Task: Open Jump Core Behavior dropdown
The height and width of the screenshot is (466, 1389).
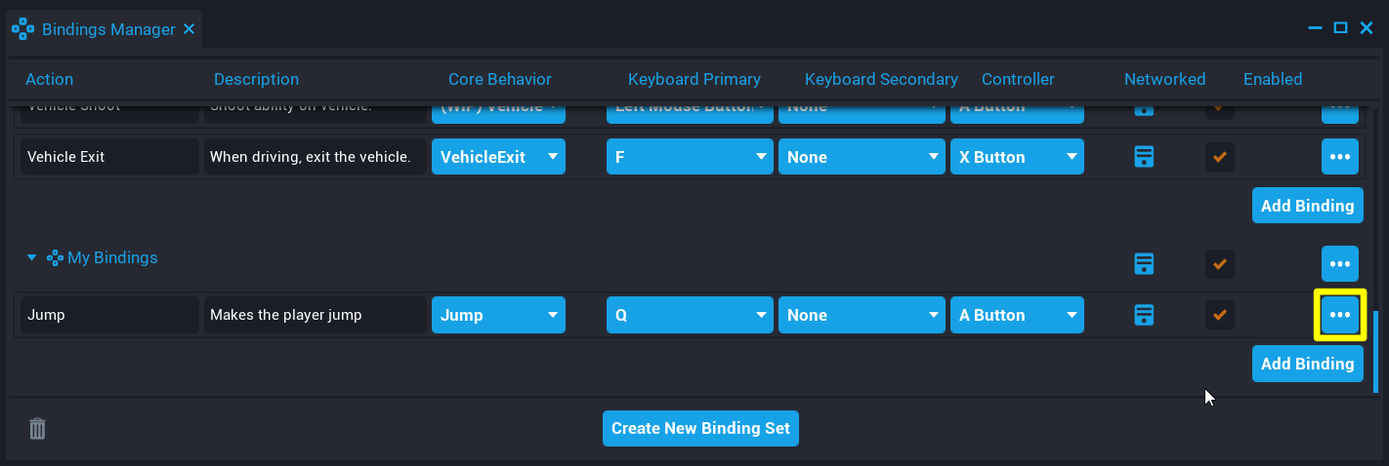Action: 498,315
